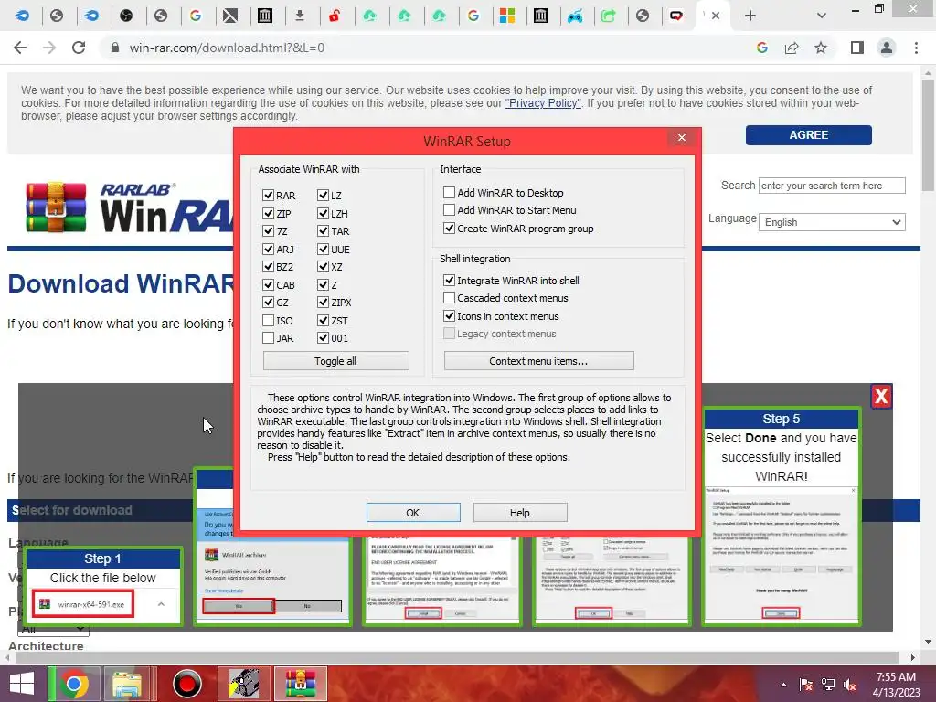This screenshot has width=936, height=702.
Task: Expand the tab search chevron
Action: pos(822,16)
